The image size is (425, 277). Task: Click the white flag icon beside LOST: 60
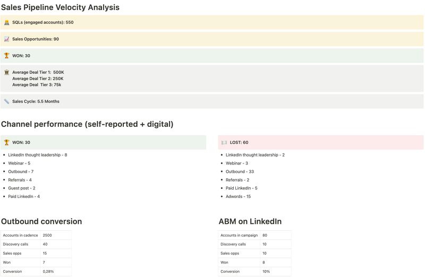224,142
